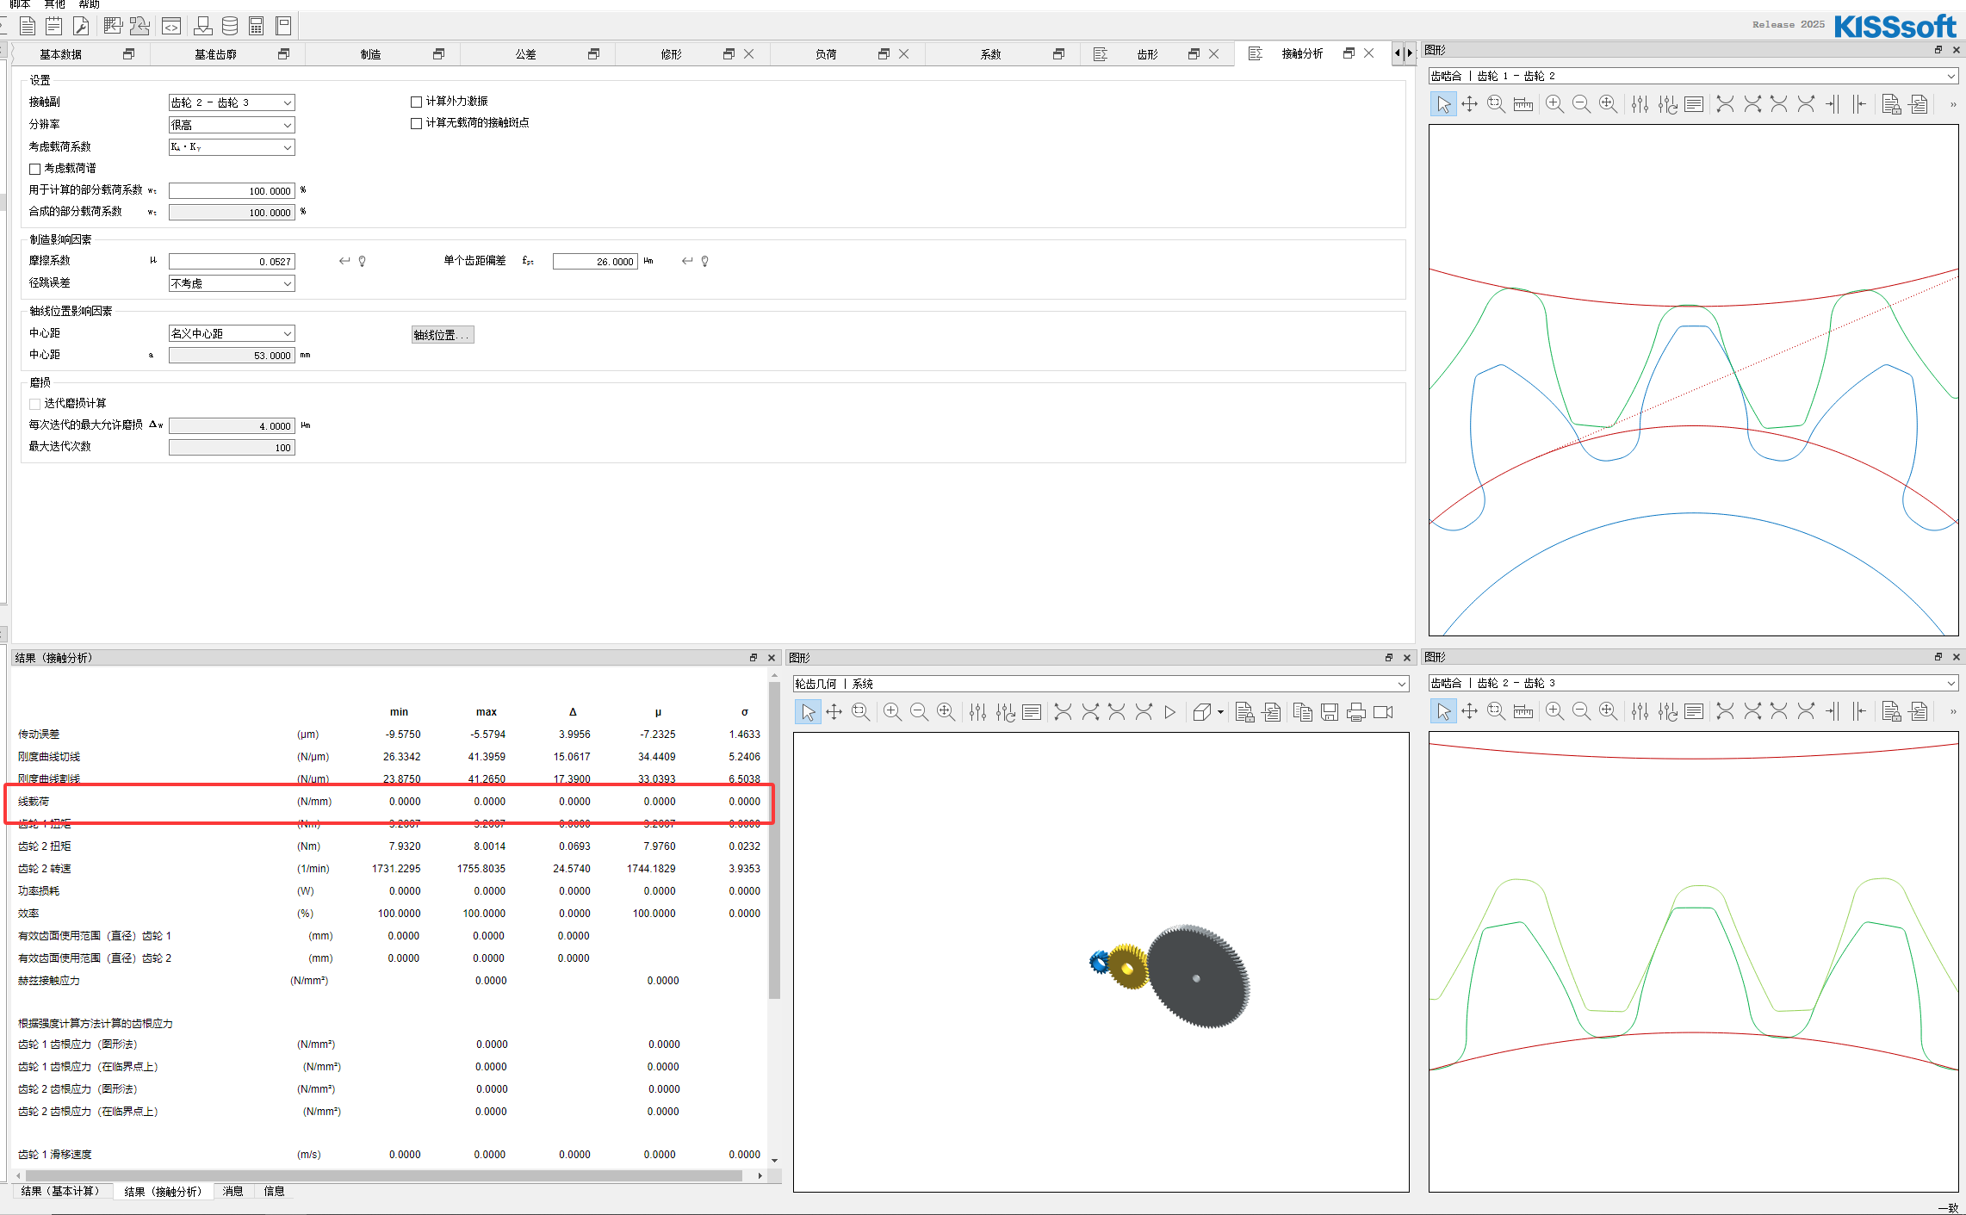The image size is (1966, 1215).
Task: Toggle the 考虑载荷谱 checkbox
Action: (x=34, y=169)
